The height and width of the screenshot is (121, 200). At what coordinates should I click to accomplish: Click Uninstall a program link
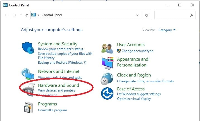tap(53, 110)
